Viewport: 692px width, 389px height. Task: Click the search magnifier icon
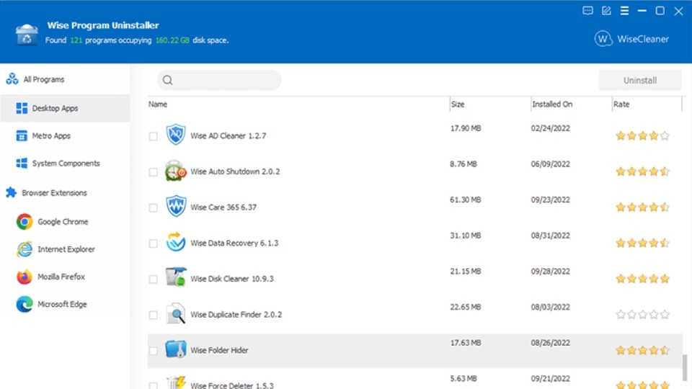pos(168,80)
